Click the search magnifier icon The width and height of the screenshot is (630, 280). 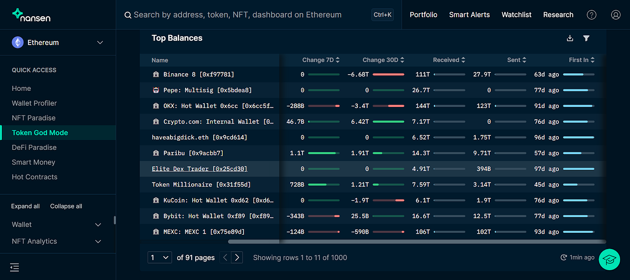[x=128, y=15]
